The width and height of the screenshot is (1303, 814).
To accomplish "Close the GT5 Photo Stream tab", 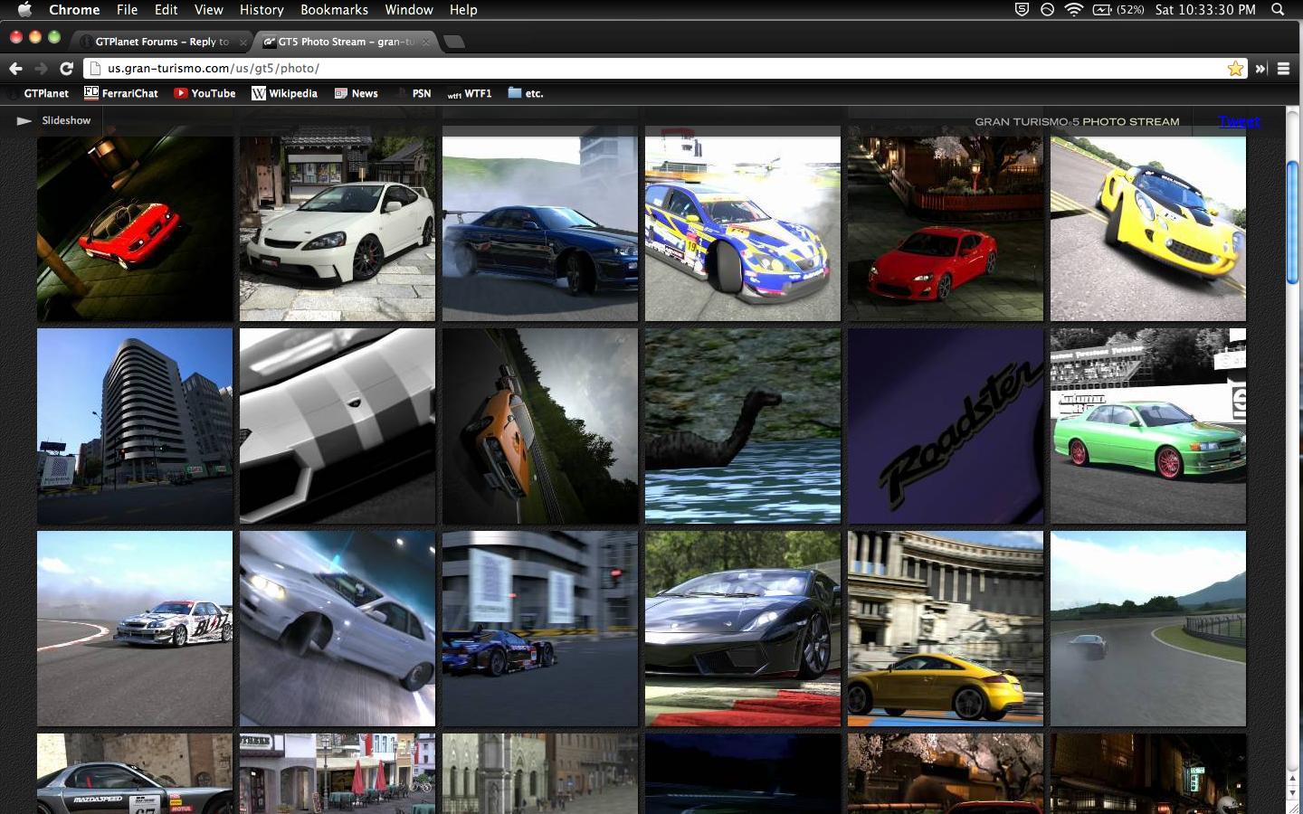I will (426, 42).
